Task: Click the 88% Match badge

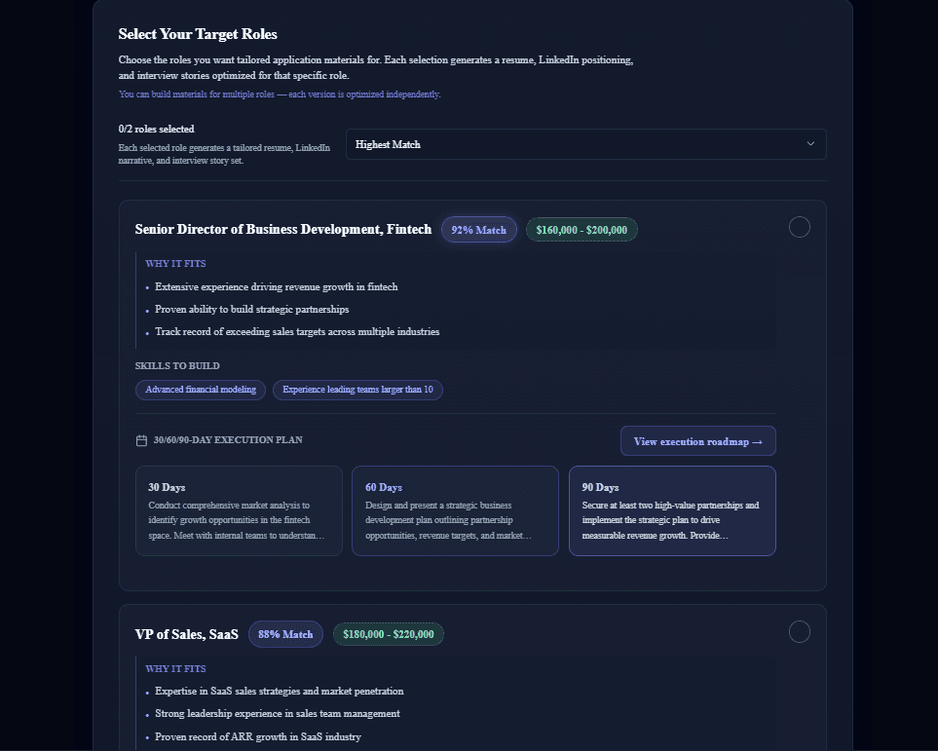Action: [285, 634]
